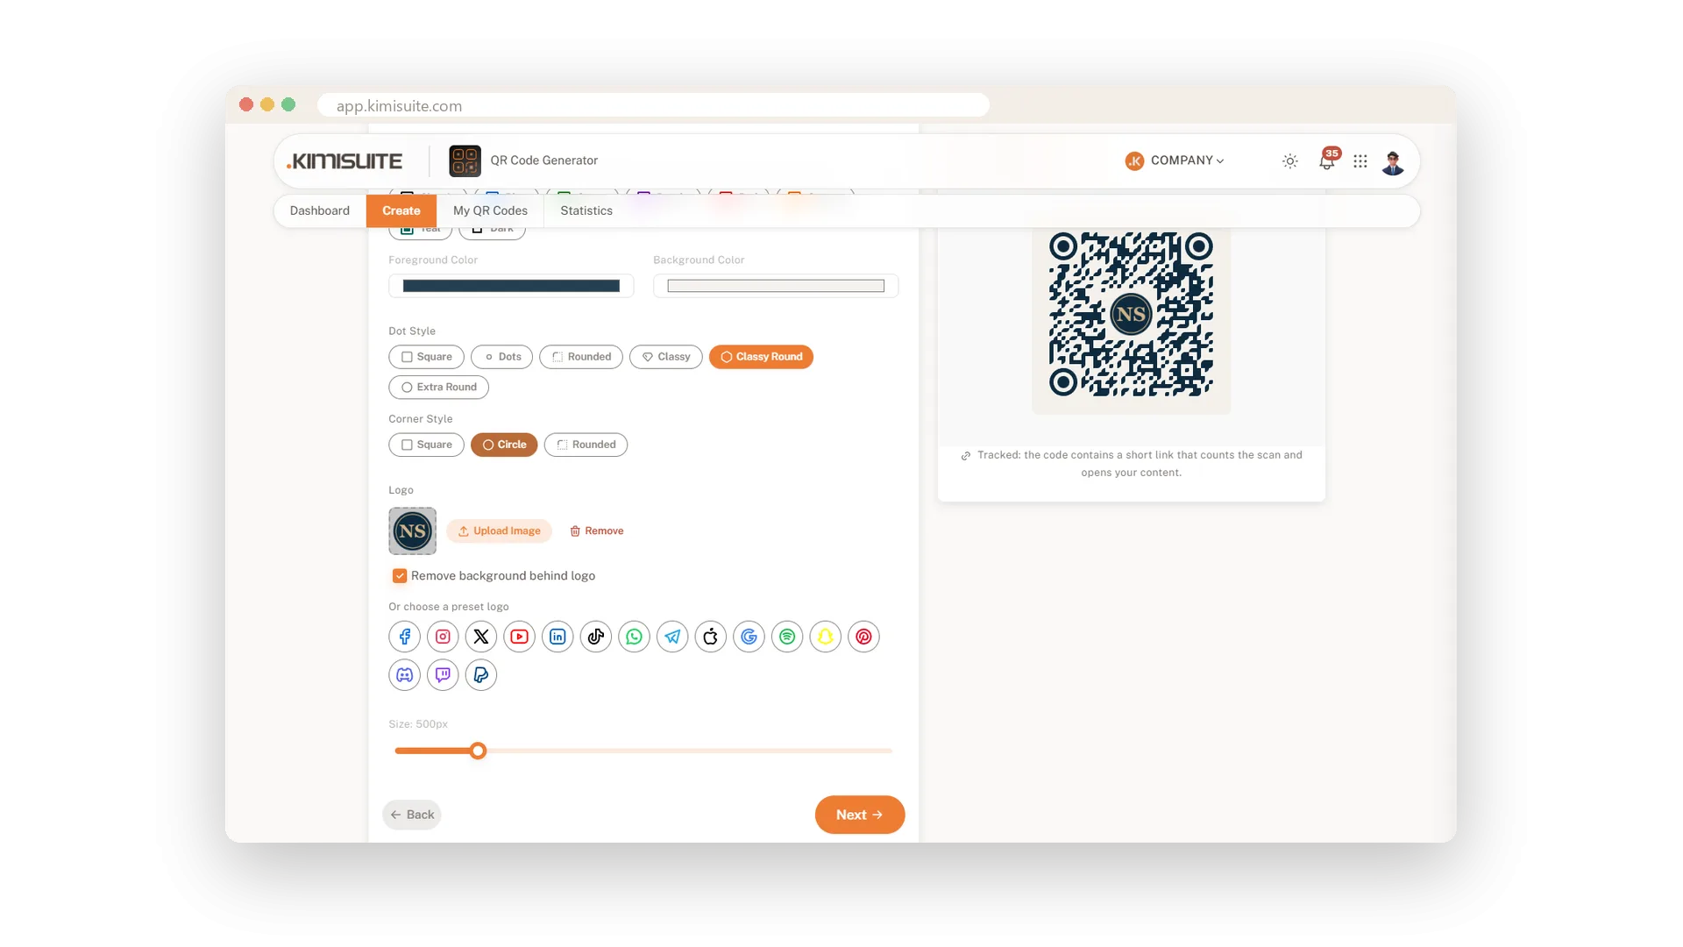Set dot style to Rounded
Screen dimensions: 1683x947
click(581, 357)
